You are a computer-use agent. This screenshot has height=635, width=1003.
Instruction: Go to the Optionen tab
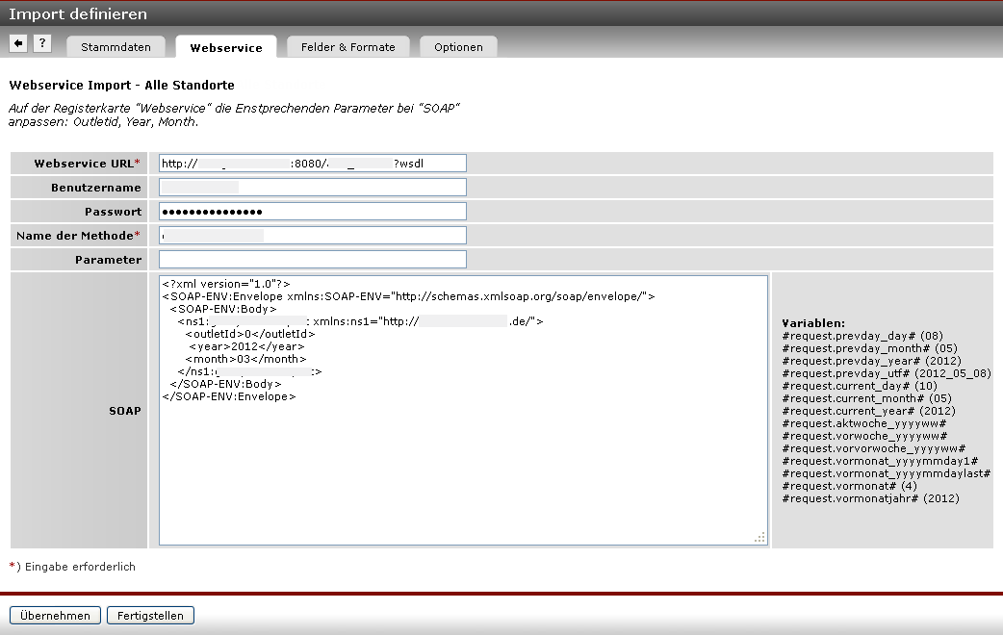click(458, 47)
